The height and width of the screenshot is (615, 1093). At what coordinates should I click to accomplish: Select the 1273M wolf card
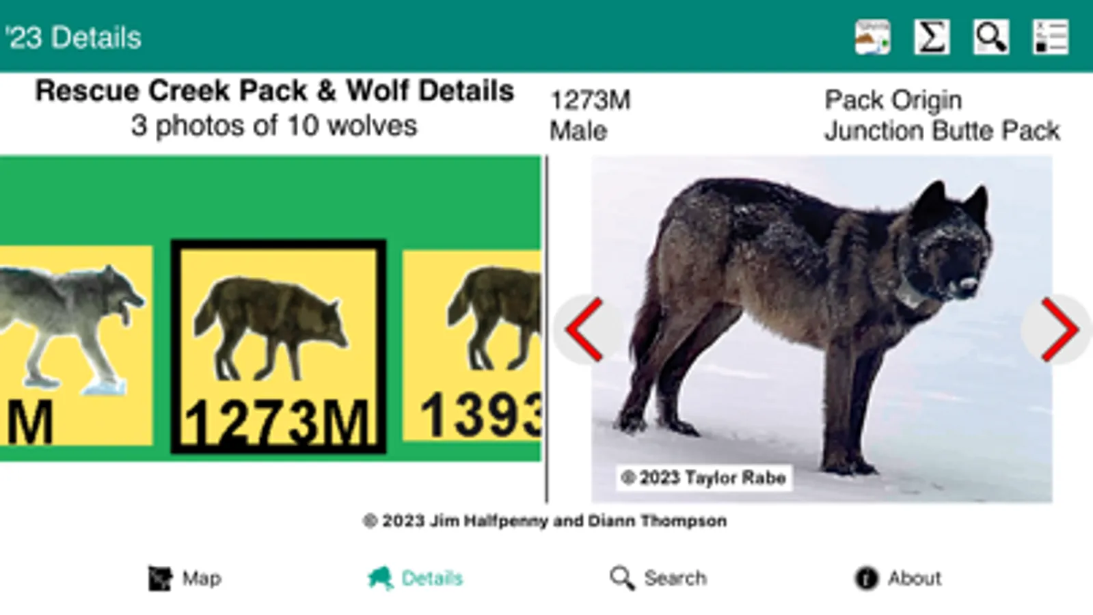coord(278,346)
